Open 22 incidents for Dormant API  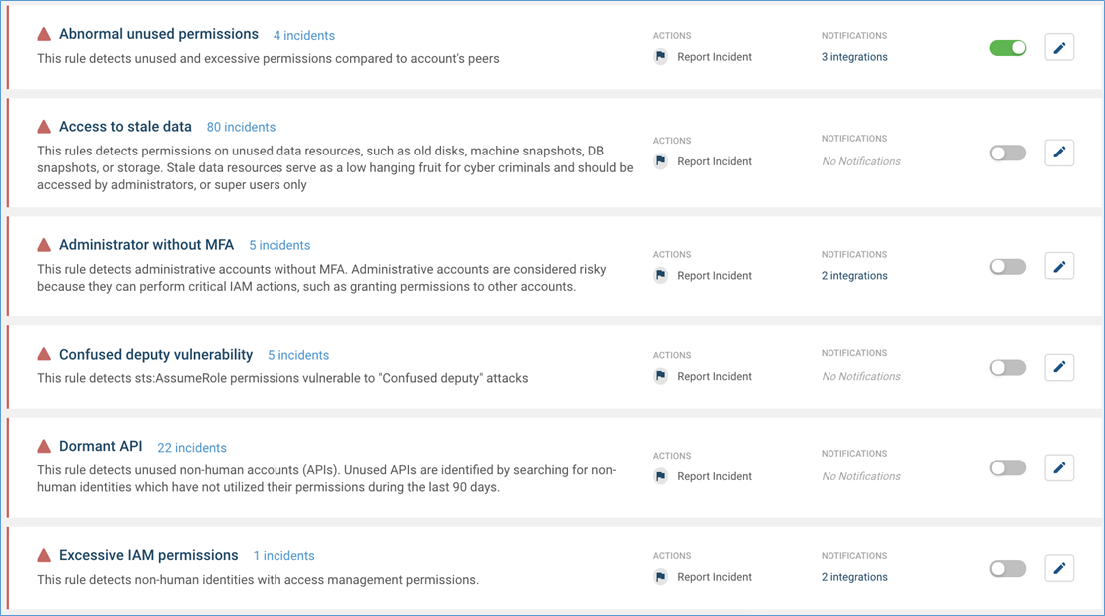pos(191,447)
